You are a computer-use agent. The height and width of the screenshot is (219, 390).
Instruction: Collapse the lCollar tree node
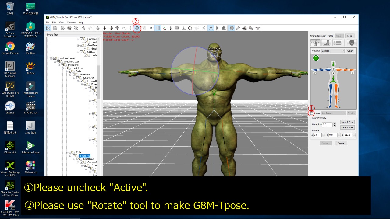[66, 71]
